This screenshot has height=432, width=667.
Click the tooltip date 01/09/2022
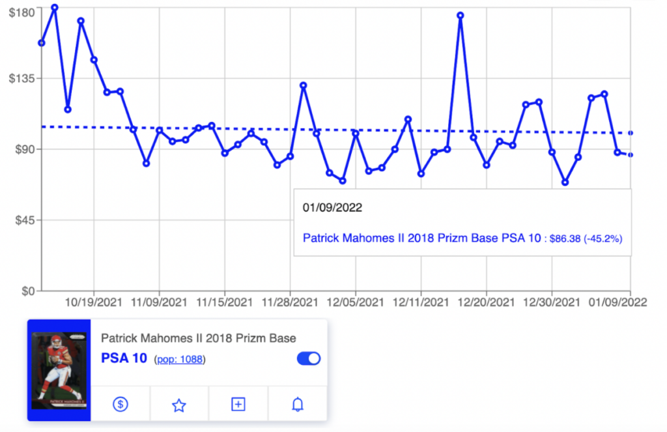[332, 208]
